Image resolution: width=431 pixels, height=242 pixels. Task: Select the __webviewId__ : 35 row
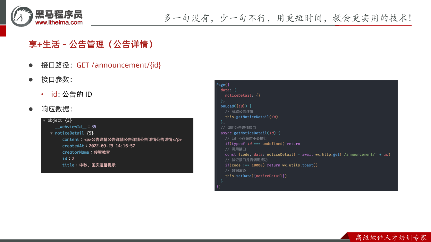pyautogui.click(x=76, y=127)
